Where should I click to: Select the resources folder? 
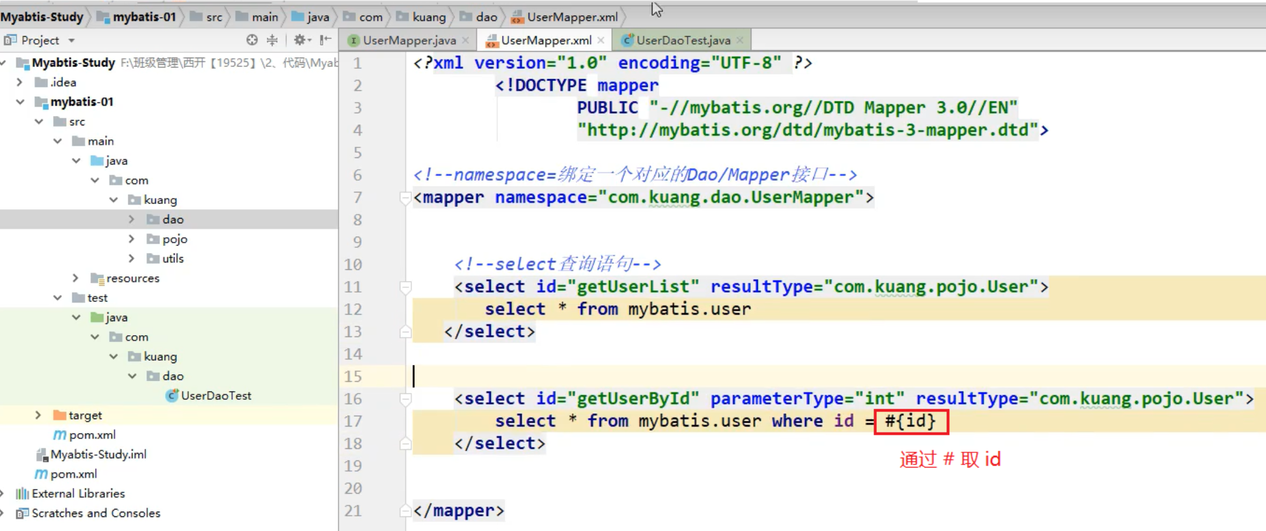125,278
